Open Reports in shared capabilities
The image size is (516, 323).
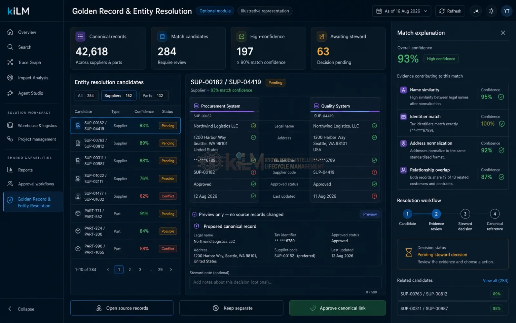tap(25, 170)
